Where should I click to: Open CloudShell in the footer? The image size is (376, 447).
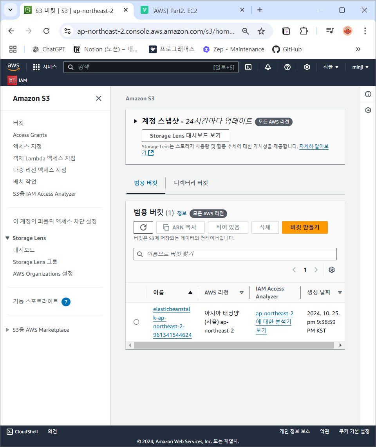click(22, 432)
